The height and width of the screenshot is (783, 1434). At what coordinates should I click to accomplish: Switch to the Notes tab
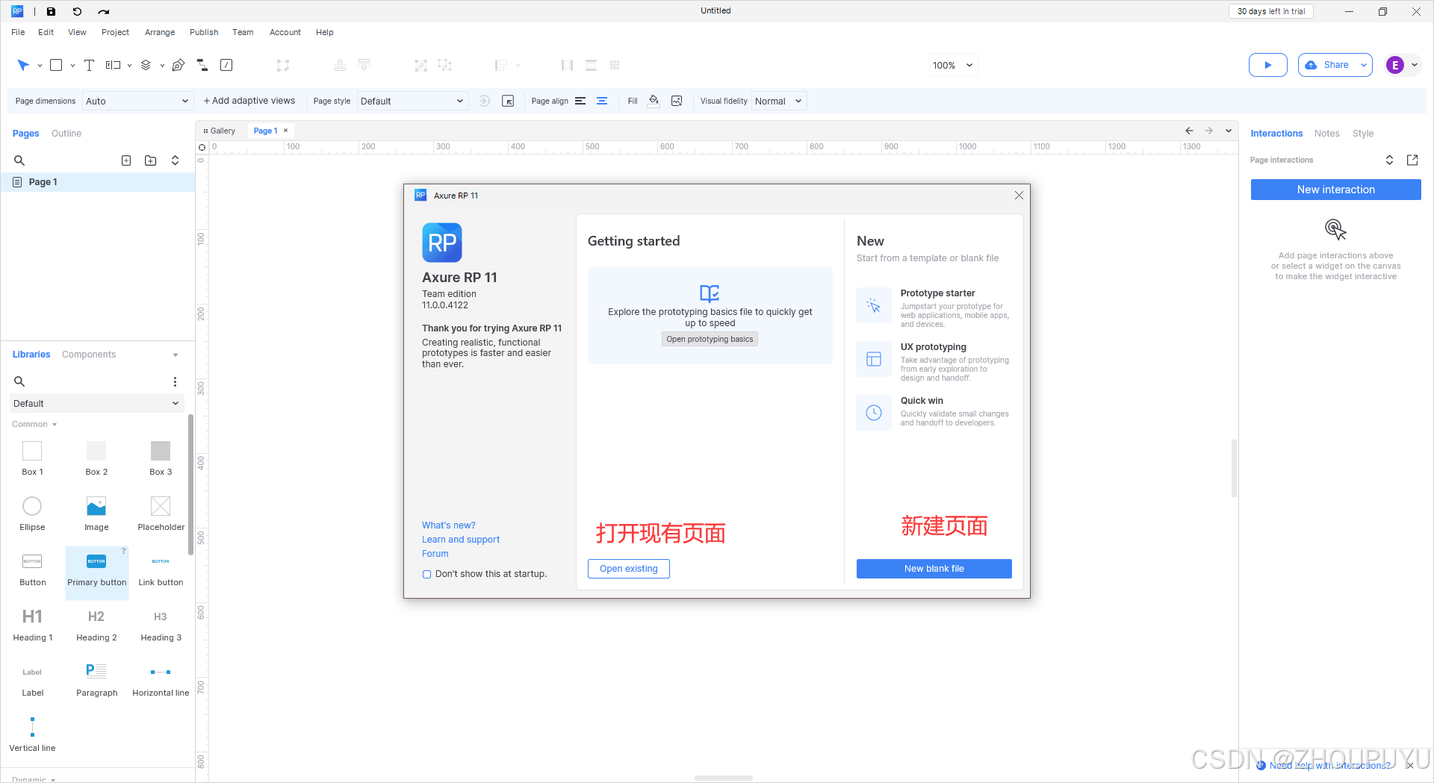1326,134
